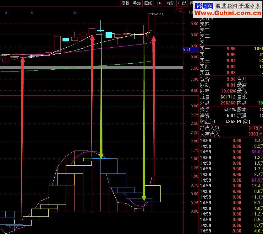Click the 14:59 tick row with 58.6万 volume

click(231, 152)
